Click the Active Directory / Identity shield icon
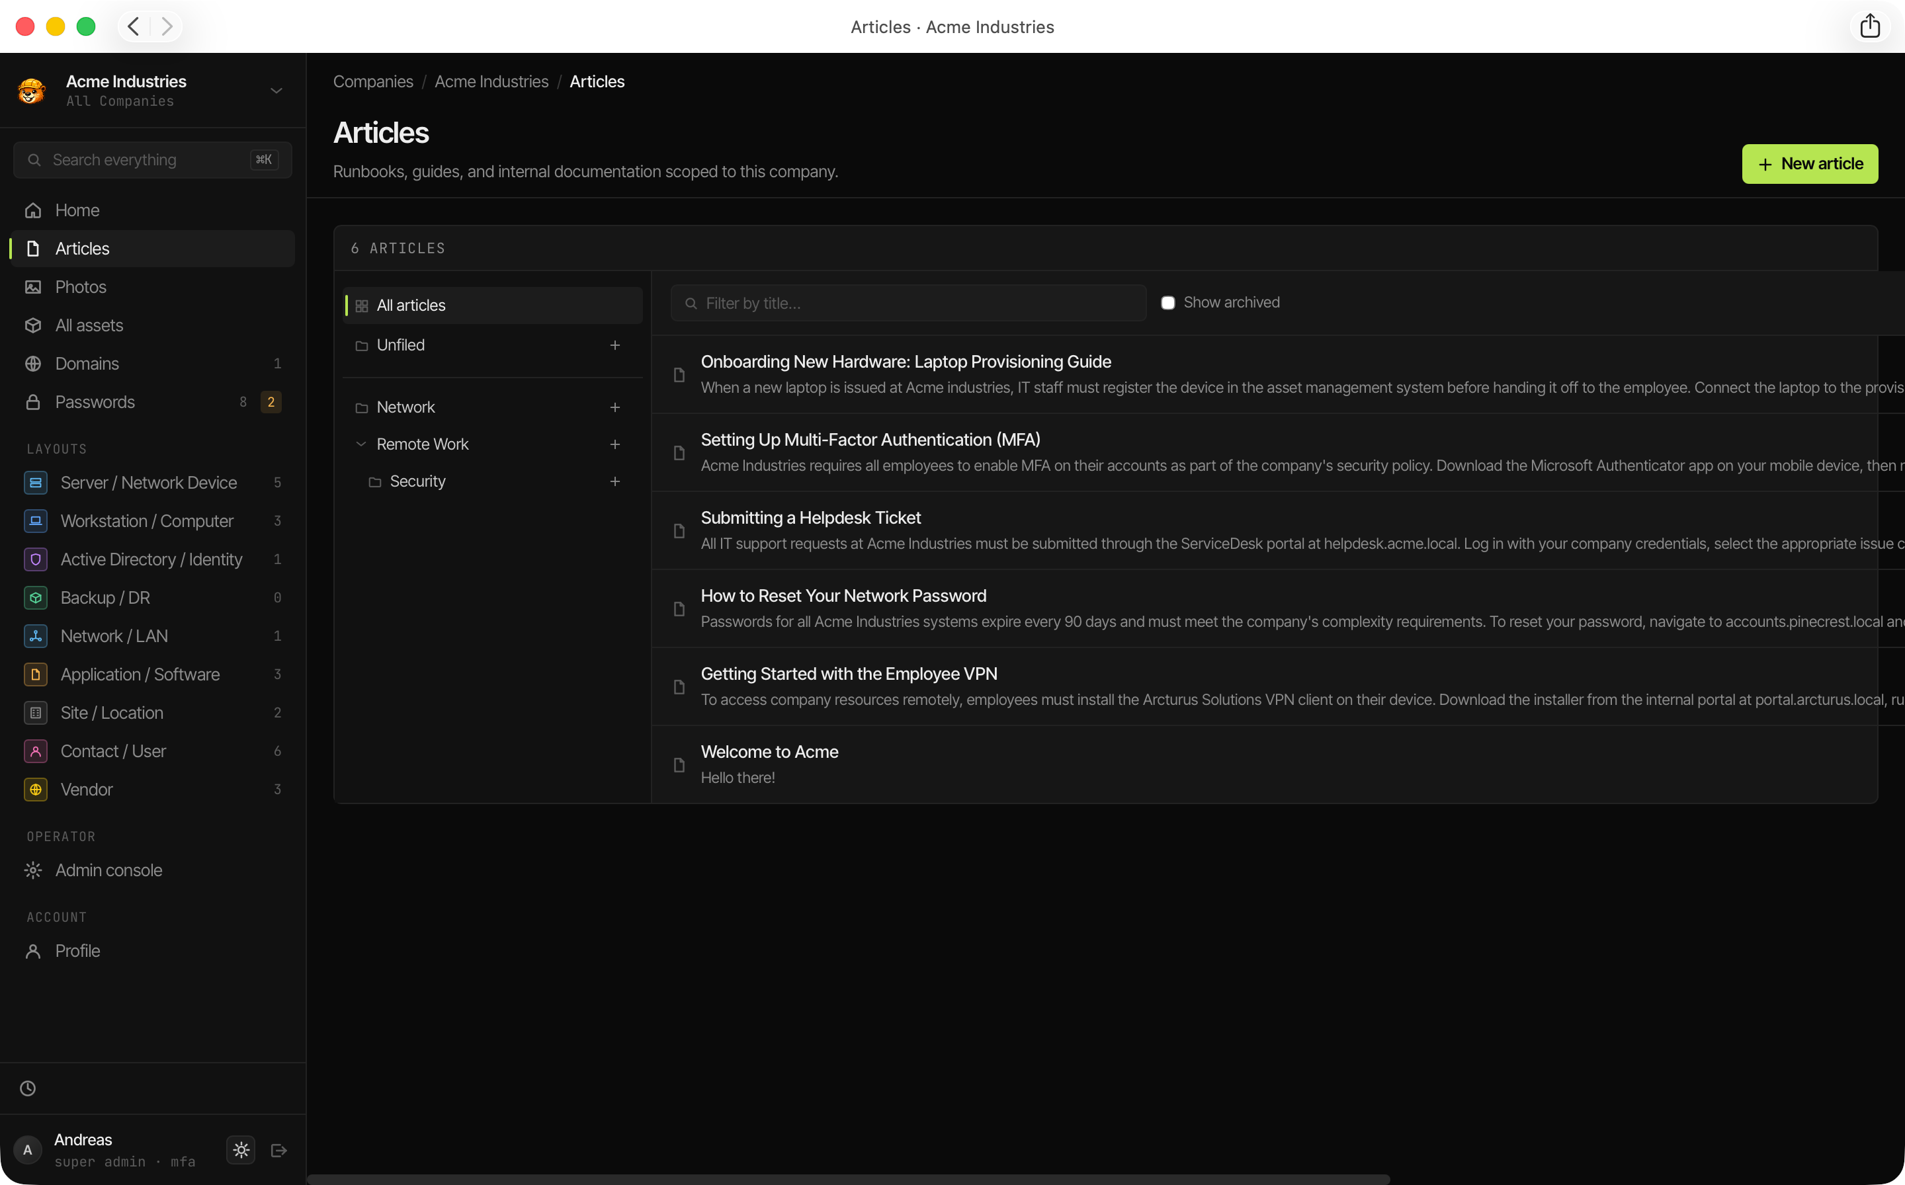 35,559
